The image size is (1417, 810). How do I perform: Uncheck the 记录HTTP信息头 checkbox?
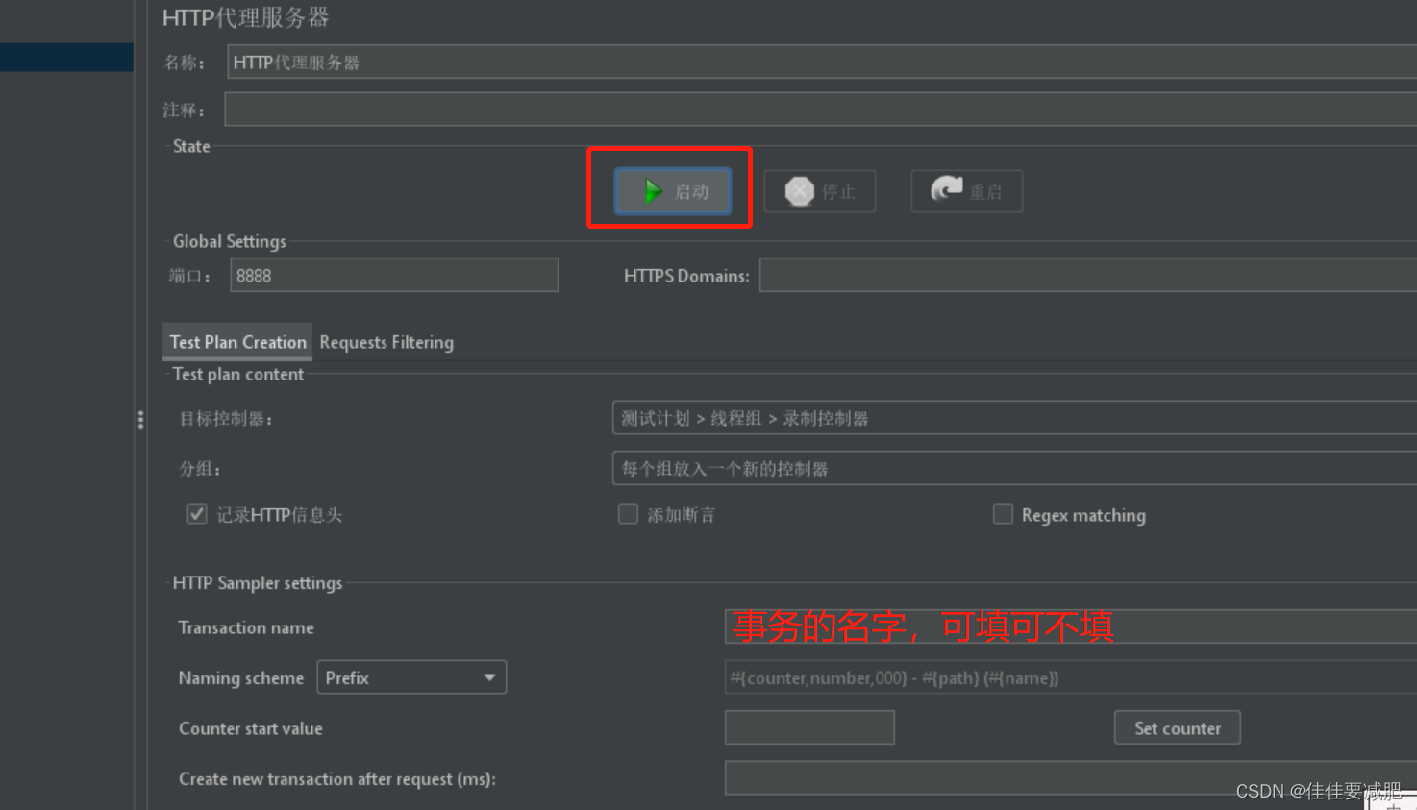click(196, 514)
